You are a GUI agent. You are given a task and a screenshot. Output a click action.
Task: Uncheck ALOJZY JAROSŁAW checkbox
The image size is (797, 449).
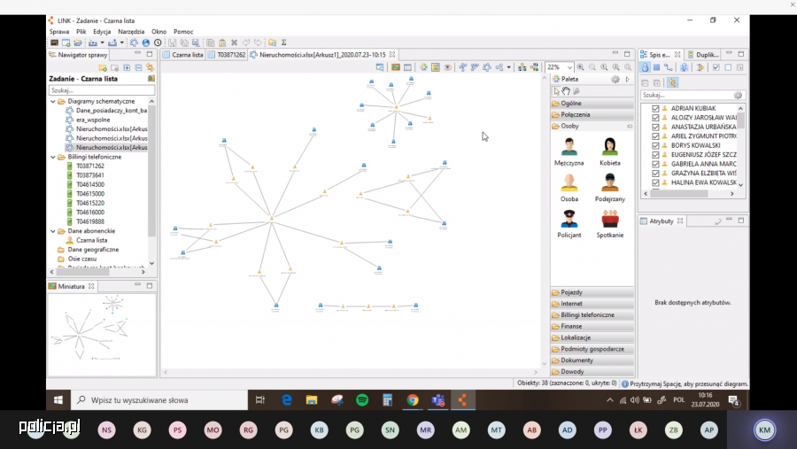(655, 118)
